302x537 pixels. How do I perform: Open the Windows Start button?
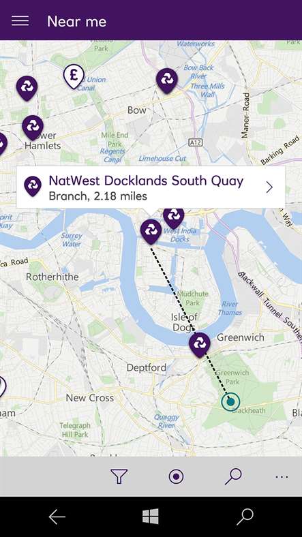coord(151,517)
